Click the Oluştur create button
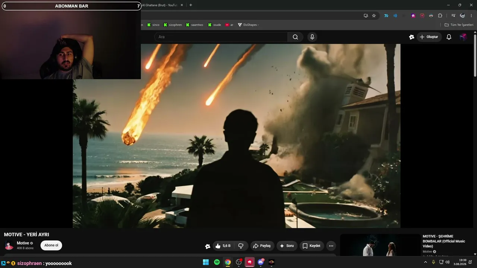Screen dimensions: 477x268 (x=429, y=37)
